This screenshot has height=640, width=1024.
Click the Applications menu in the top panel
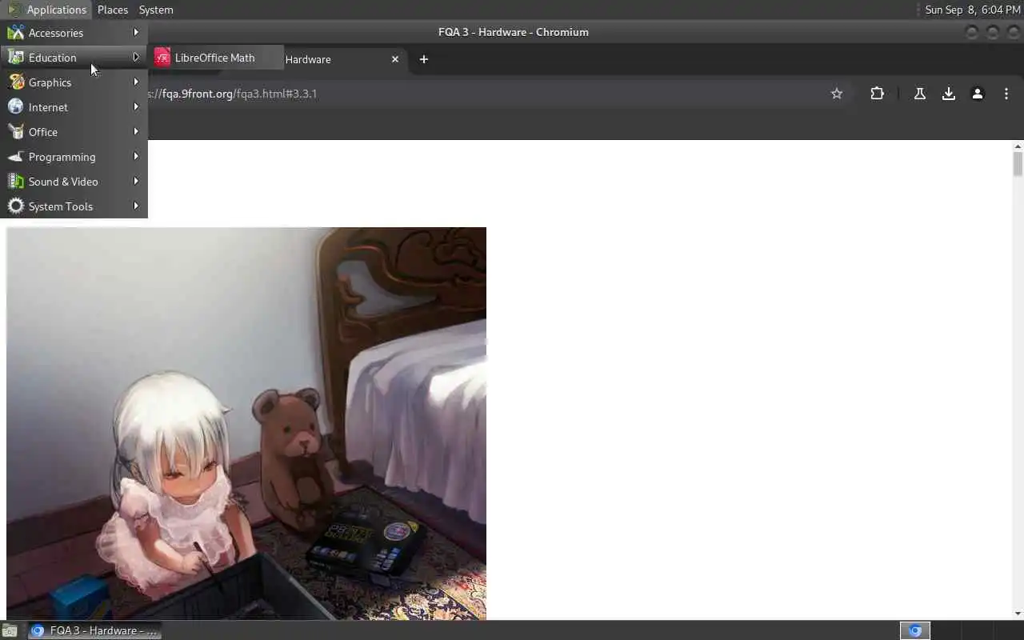47,10
